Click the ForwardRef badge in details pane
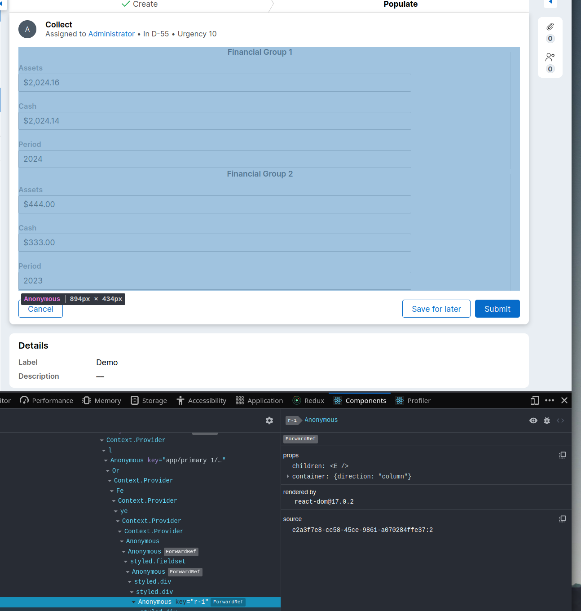Viewport: 581px width, 611px height. click(300, 439)
